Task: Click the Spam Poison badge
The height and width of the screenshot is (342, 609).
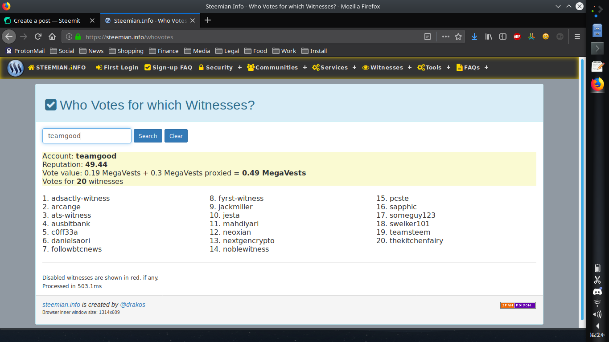Action: (x=518, y=305)
